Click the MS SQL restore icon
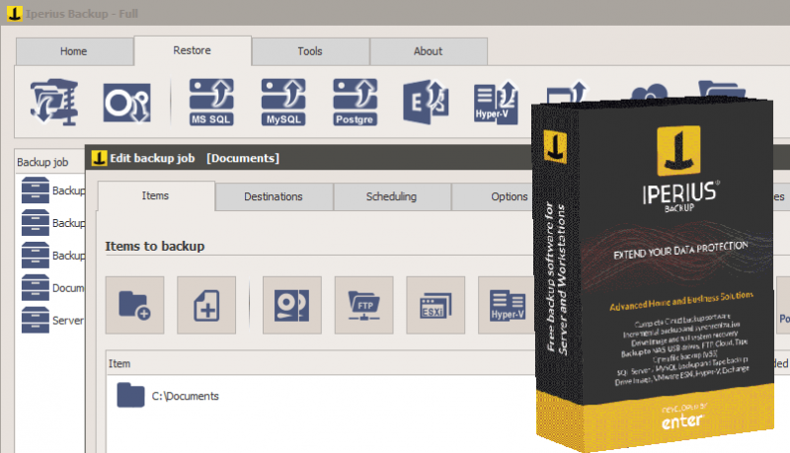 pos(211,102)
